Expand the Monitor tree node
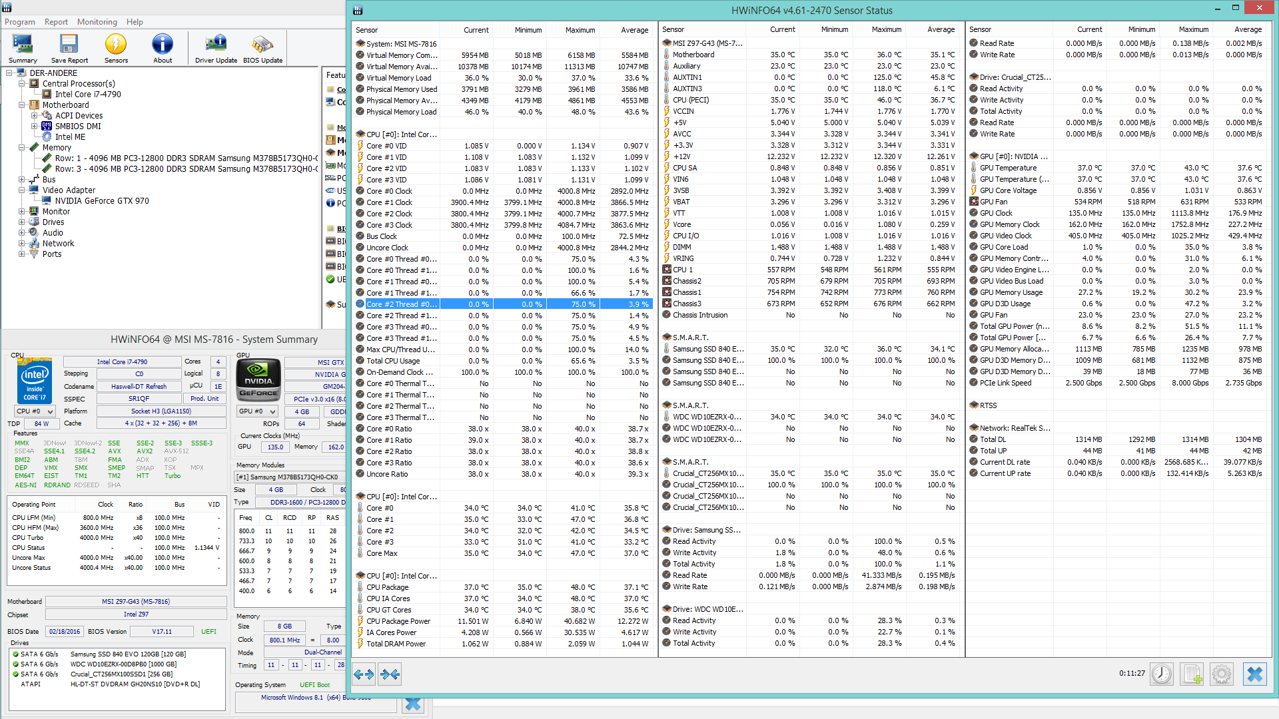The image size is (1279, 719). [22, 211]
